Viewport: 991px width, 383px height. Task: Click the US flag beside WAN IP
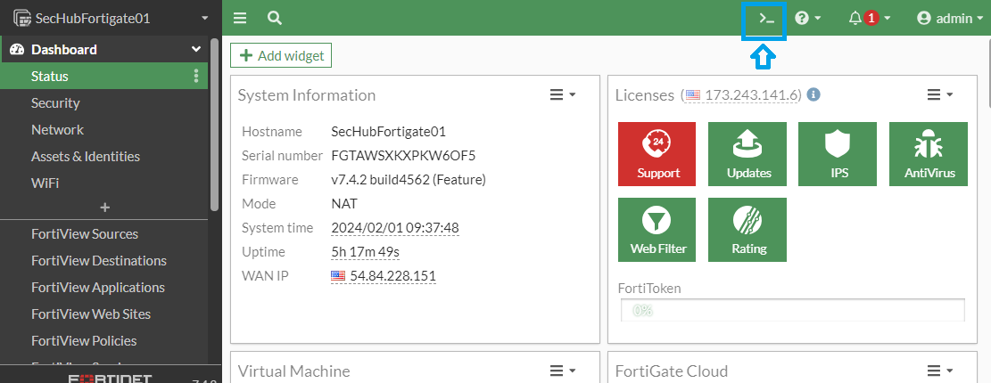click(338, 276)
